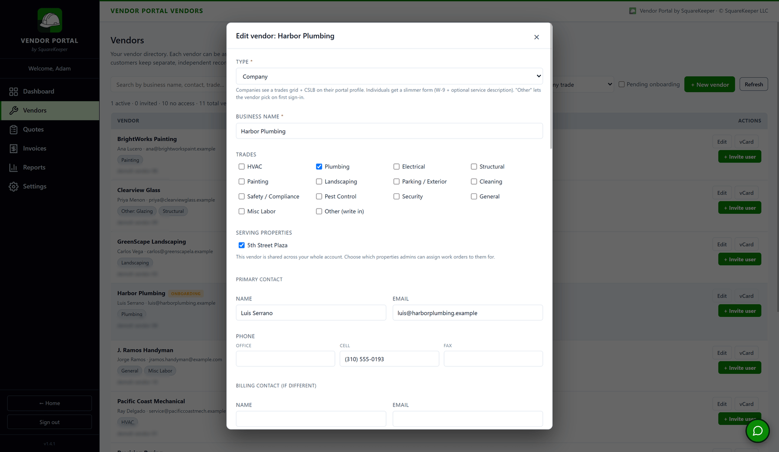Click the hard hat Vendor Portal logo
Image resolution: width=779 pixels, height=452 pixels.
tap(50, 20)
